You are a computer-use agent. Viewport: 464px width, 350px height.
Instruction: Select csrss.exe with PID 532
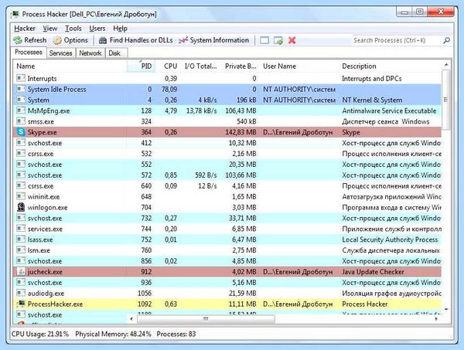point(227,154)
